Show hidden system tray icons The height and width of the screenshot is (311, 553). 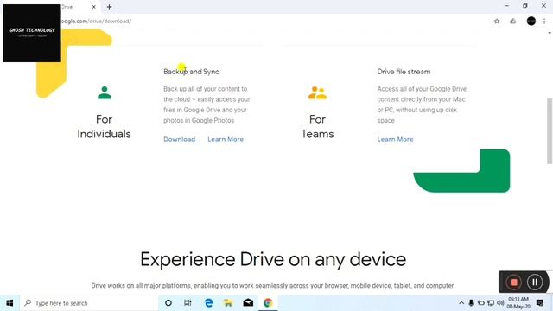point(461,303)
